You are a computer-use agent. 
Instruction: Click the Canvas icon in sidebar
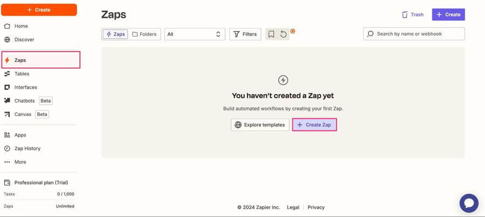[x=7, y=114]
